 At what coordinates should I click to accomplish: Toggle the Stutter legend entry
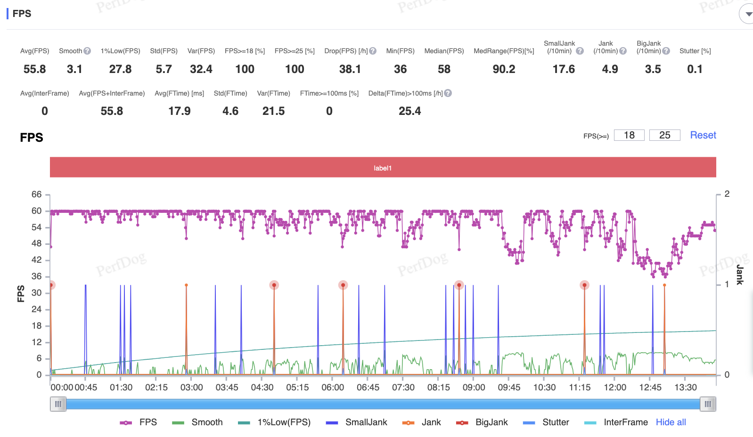coord(546,422)
